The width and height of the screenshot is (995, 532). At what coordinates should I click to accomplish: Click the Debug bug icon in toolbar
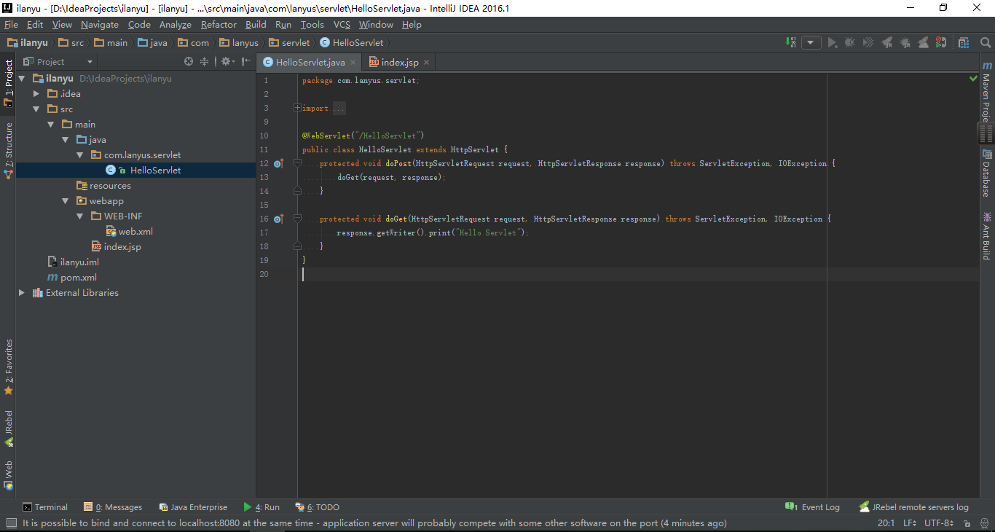pos(850,43)
